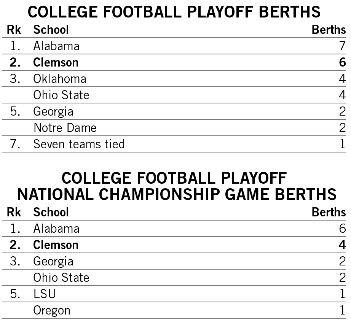The width and height of the screenshot is (351, 324).
Task: Click Ohio State below Georgia
Action: pyautogui.click(x=61, y=278)
